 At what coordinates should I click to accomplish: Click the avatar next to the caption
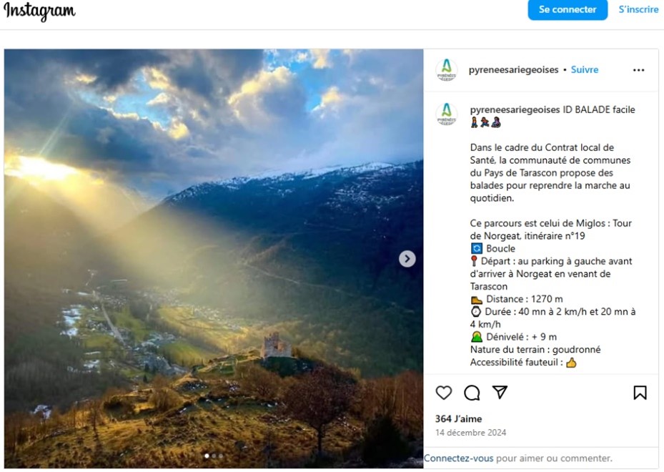pos(447,114)
